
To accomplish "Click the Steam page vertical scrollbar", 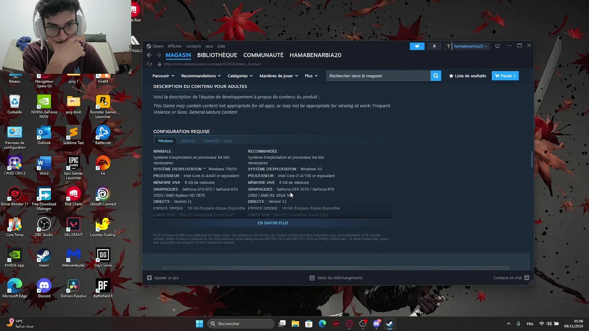I will [x=532, y=160].
